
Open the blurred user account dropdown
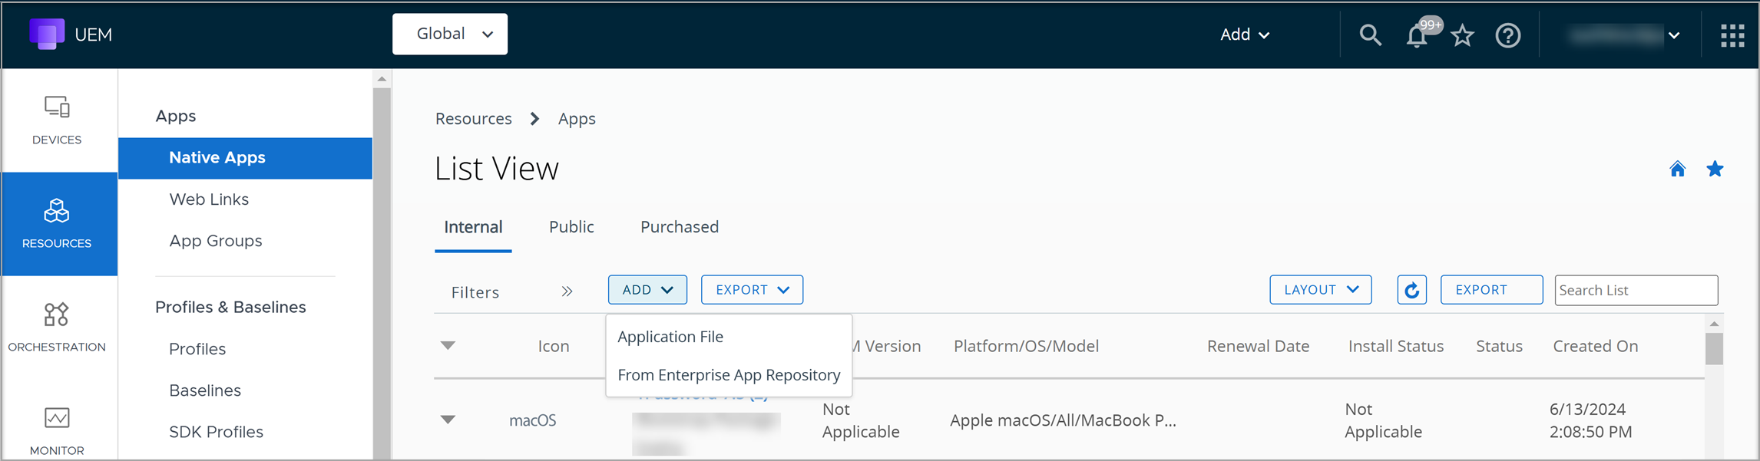(x=1624, y=35)
